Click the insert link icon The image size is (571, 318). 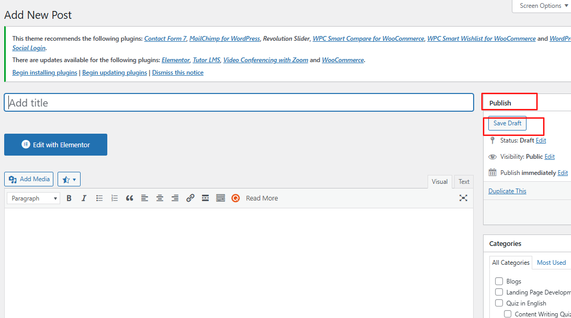pos(191,198)
